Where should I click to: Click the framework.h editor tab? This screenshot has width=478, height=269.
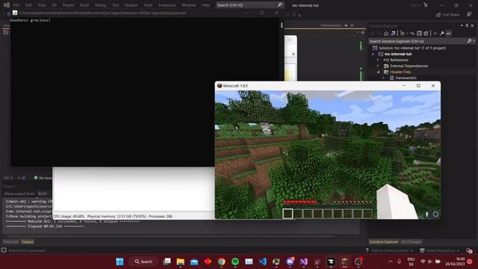tap(331, 25)
